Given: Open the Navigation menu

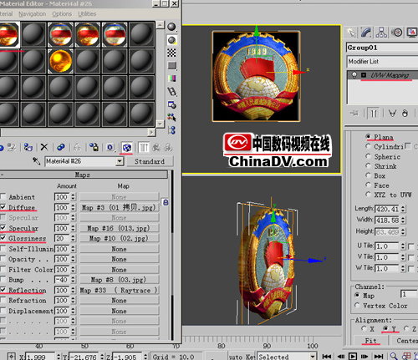Looking at the screenshot, I should 33,14.
